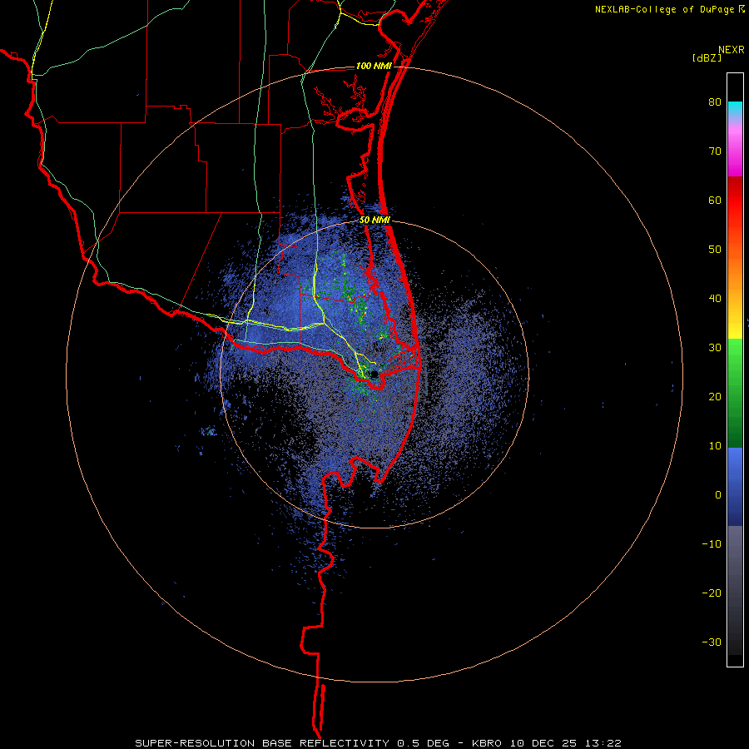Click the KBRO radar site dot at center
This screenshot has height=749, width=749.
(x=374, y=374)
